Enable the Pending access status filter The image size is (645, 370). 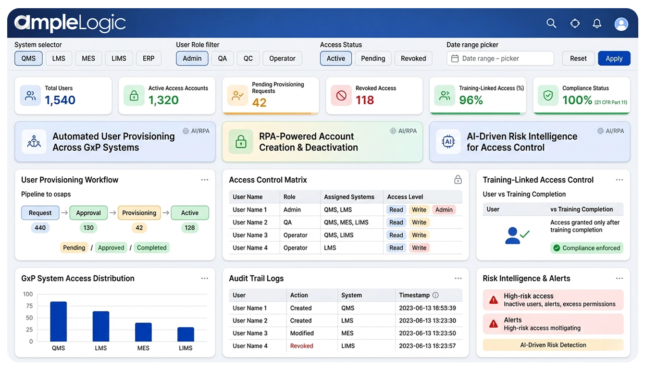tap(372, 58)
